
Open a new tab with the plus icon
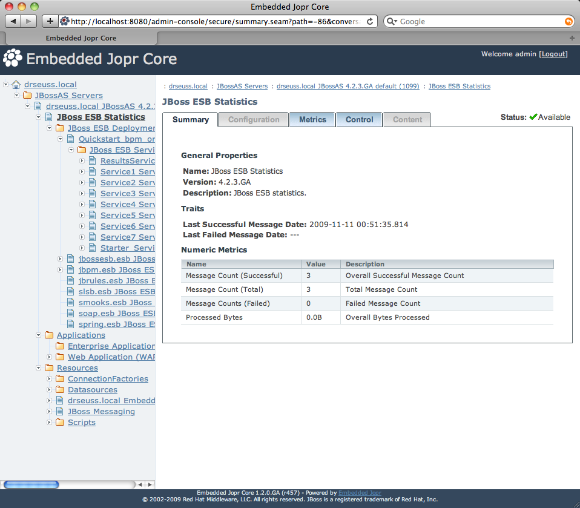(x=572, y=38)
